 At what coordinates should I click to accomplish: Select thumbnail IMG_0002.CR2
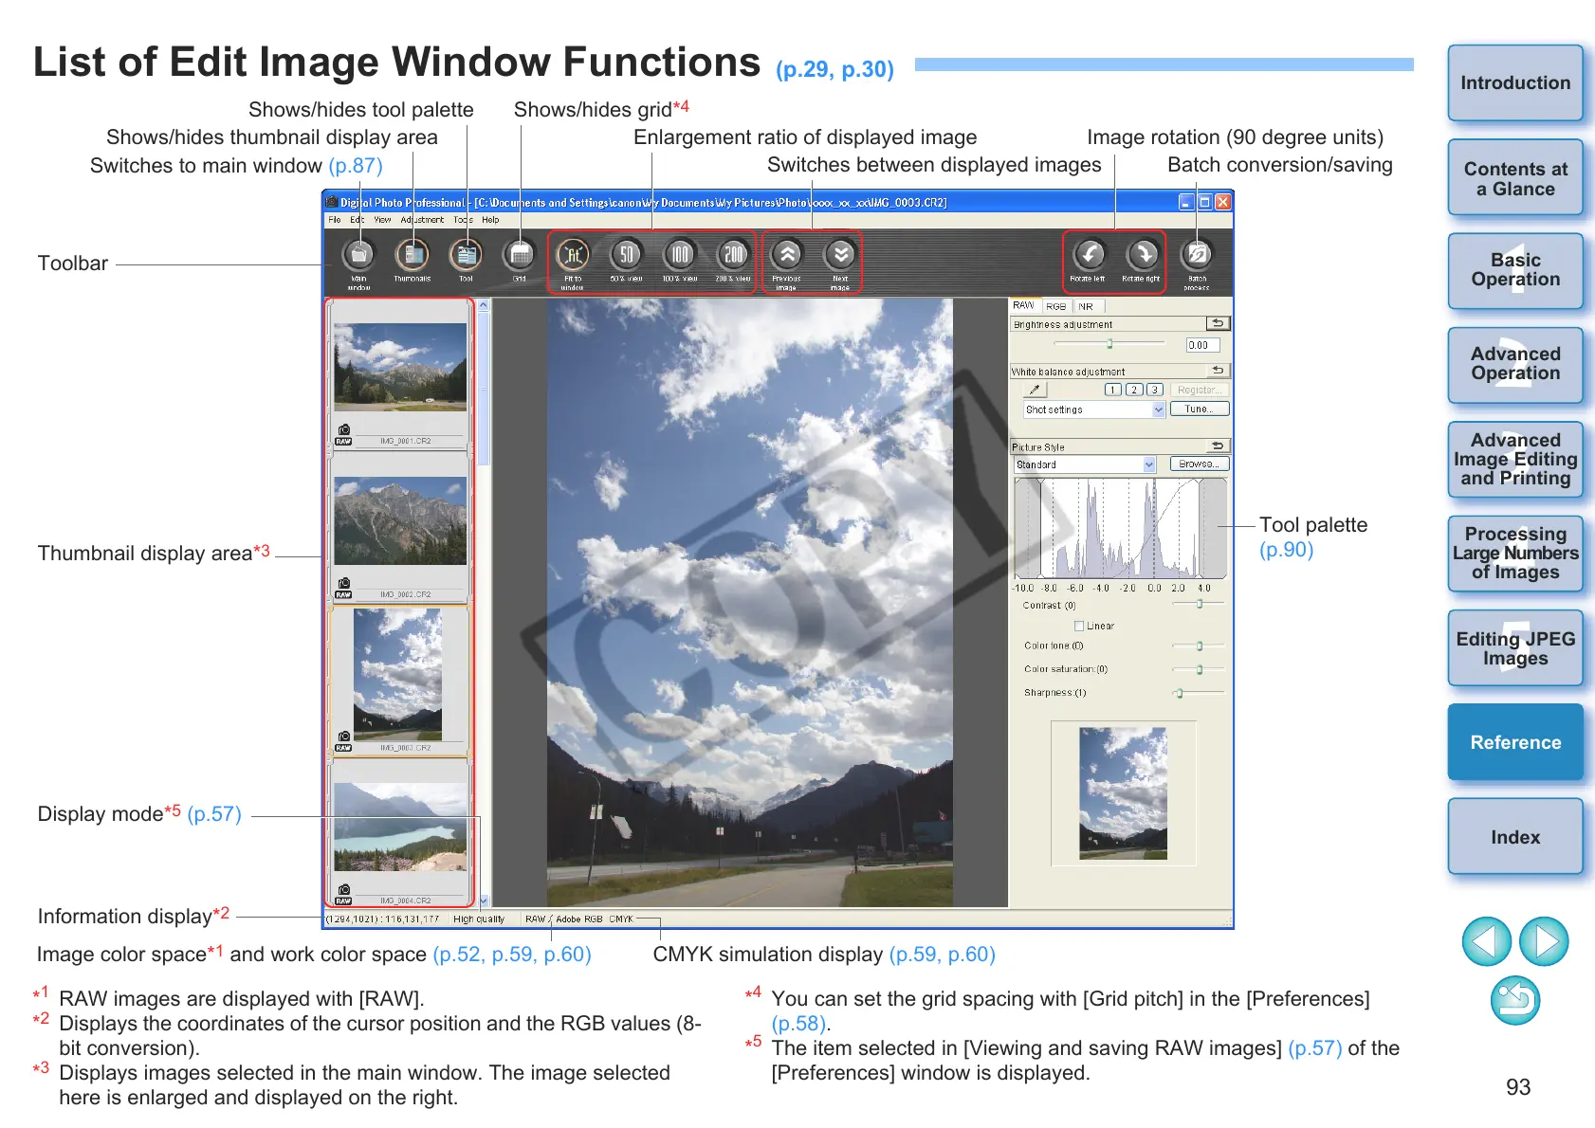coord(400,528)
